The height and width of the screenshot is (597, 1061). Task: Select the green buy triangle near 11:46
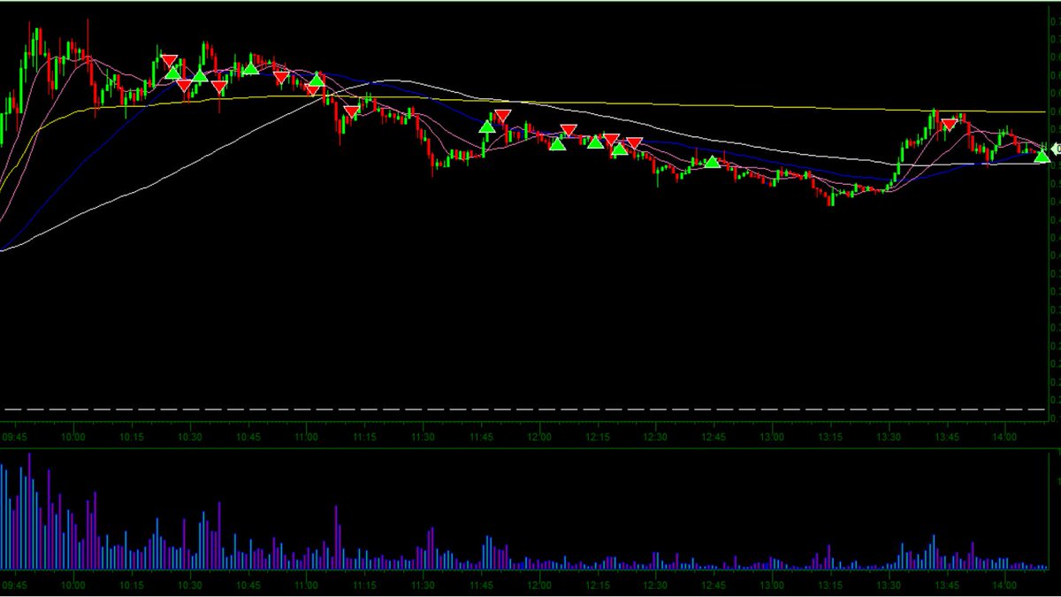point(487,126)
